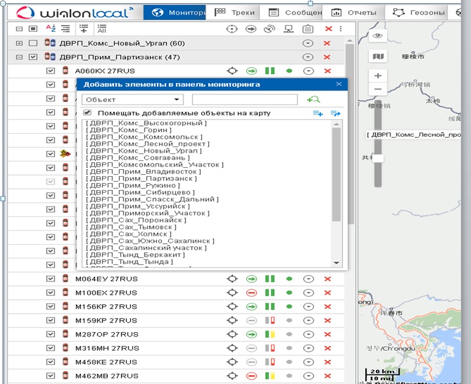This screenshot has width=471, height=384.
Task: Click the search objects icon in dialog
Action: click(313, 99)
